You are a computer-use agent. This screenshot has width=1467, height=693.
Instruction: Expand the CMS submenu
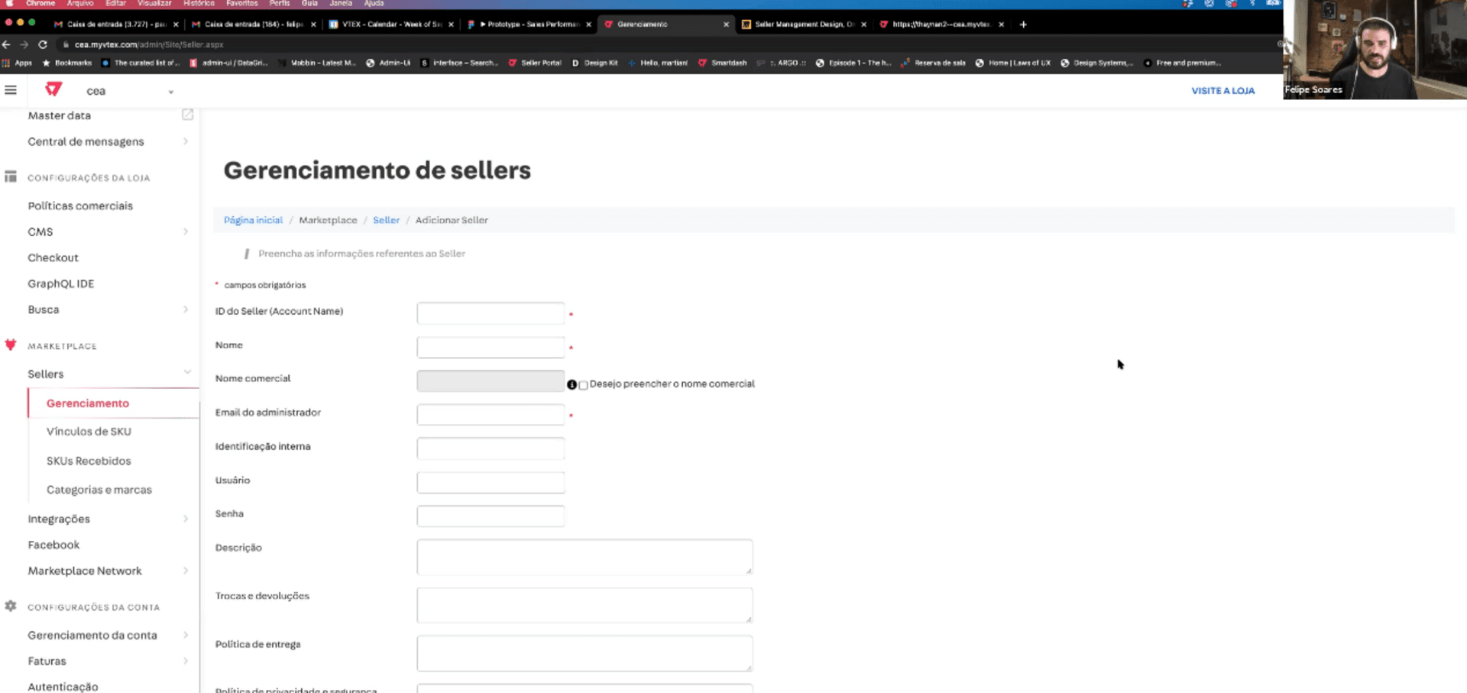pyautogui.click(x=186, y=232)
